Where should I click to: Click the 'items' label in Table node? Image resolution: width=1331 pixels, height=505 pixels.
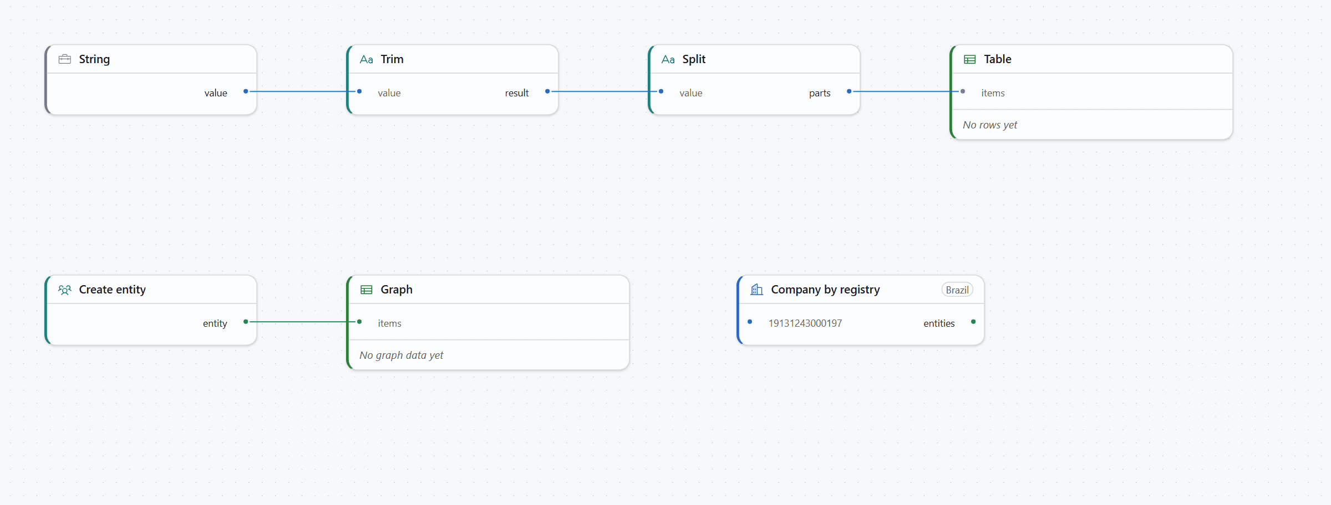(993, 93)
